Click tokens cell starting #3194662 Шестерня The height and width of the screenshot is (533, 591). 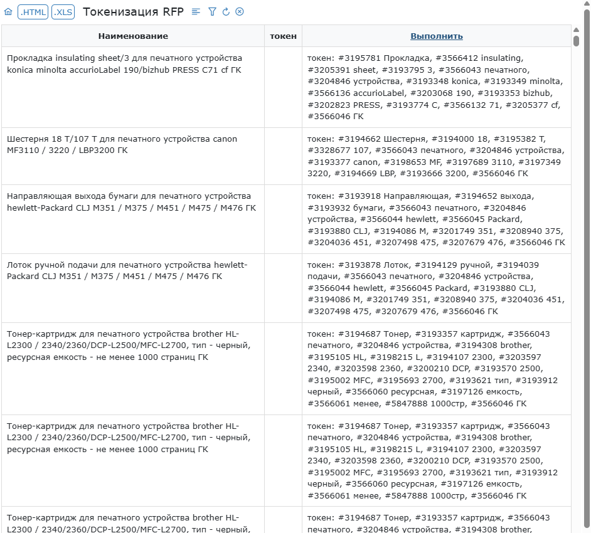tap(437, 156)
